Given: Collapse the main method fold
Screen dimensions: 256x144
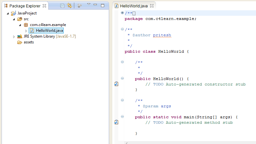Looking at the screenshot, I should (122, 117).
